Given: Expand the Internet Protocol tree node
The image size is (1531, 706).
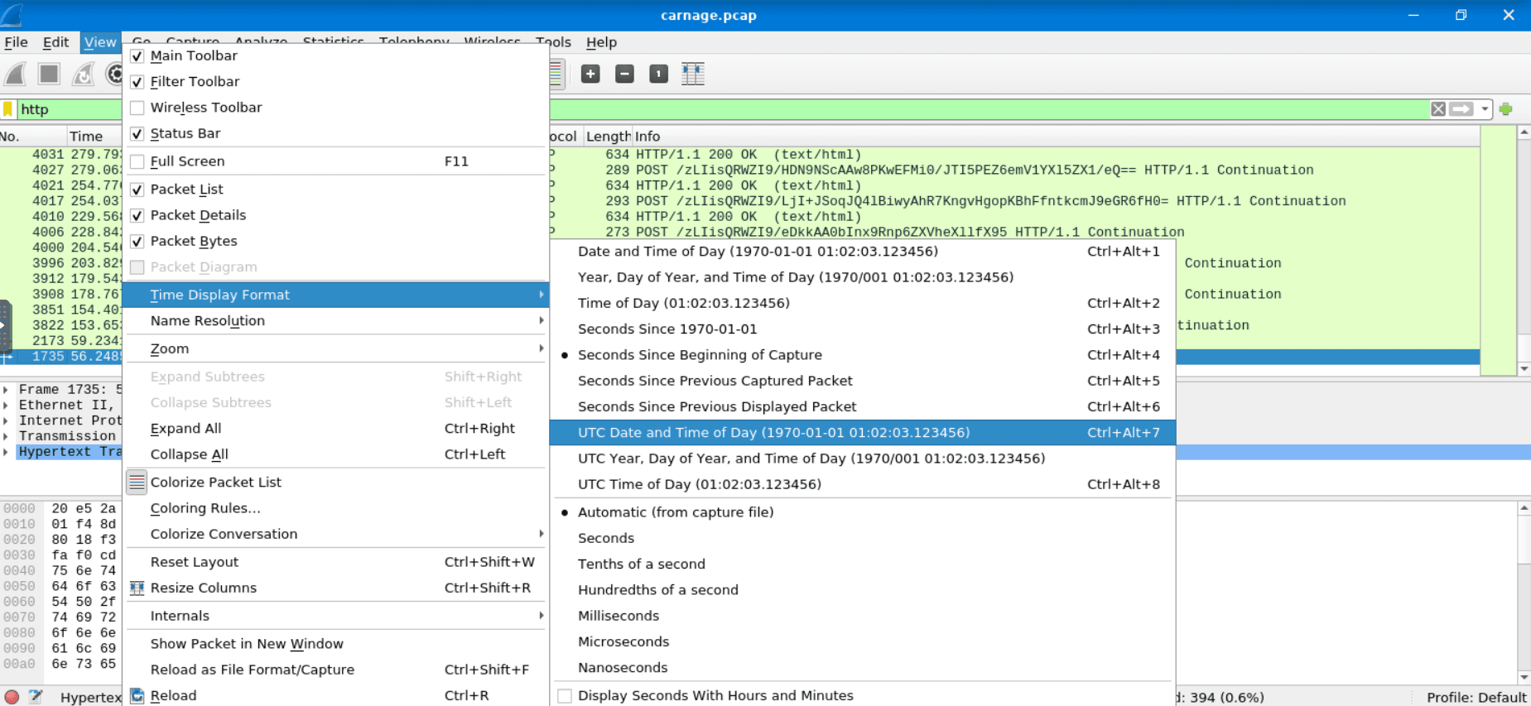Looking at the screenshot, I should (6, 420).
